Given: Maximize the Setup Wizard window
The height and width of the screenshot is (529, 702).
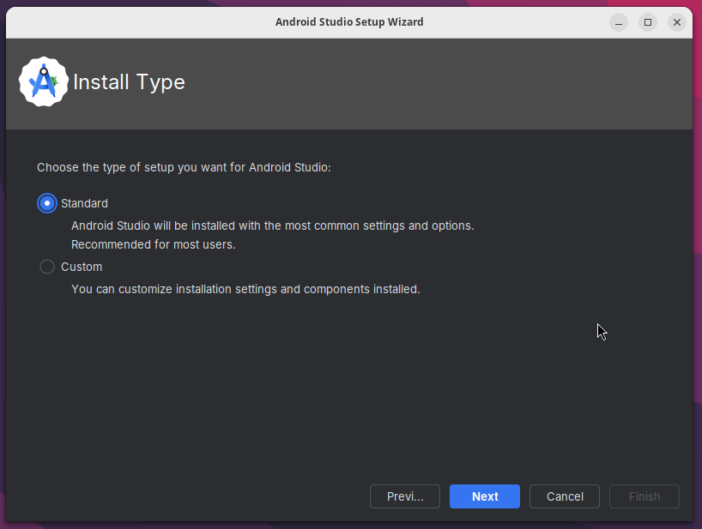Looking at the screenshot, I should pyautogui.click(x=648, y=22).
